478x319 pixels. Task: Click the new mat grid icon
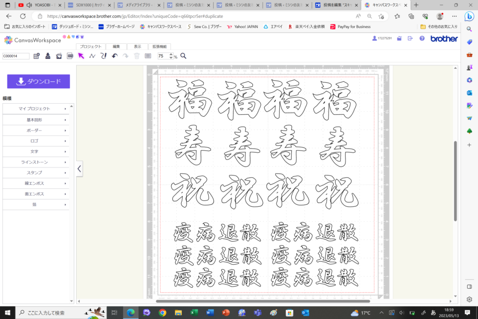[37, 56]
